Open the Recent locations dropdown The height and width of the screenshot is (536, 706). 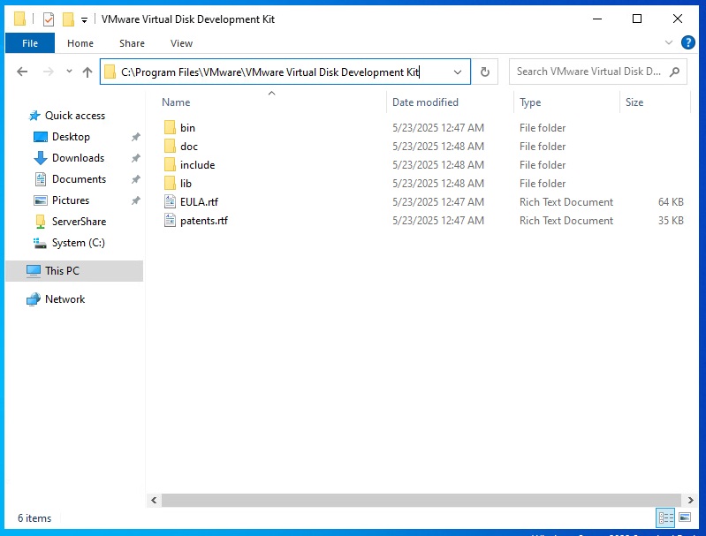pos(69,72)
